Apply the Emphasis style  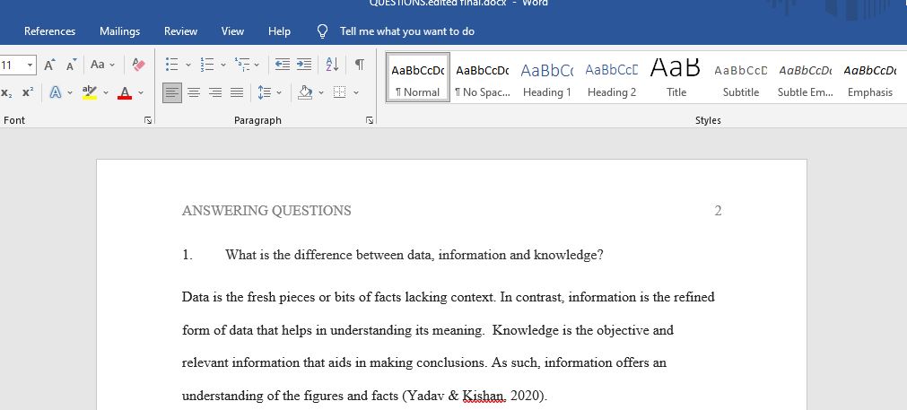(870, 77)
